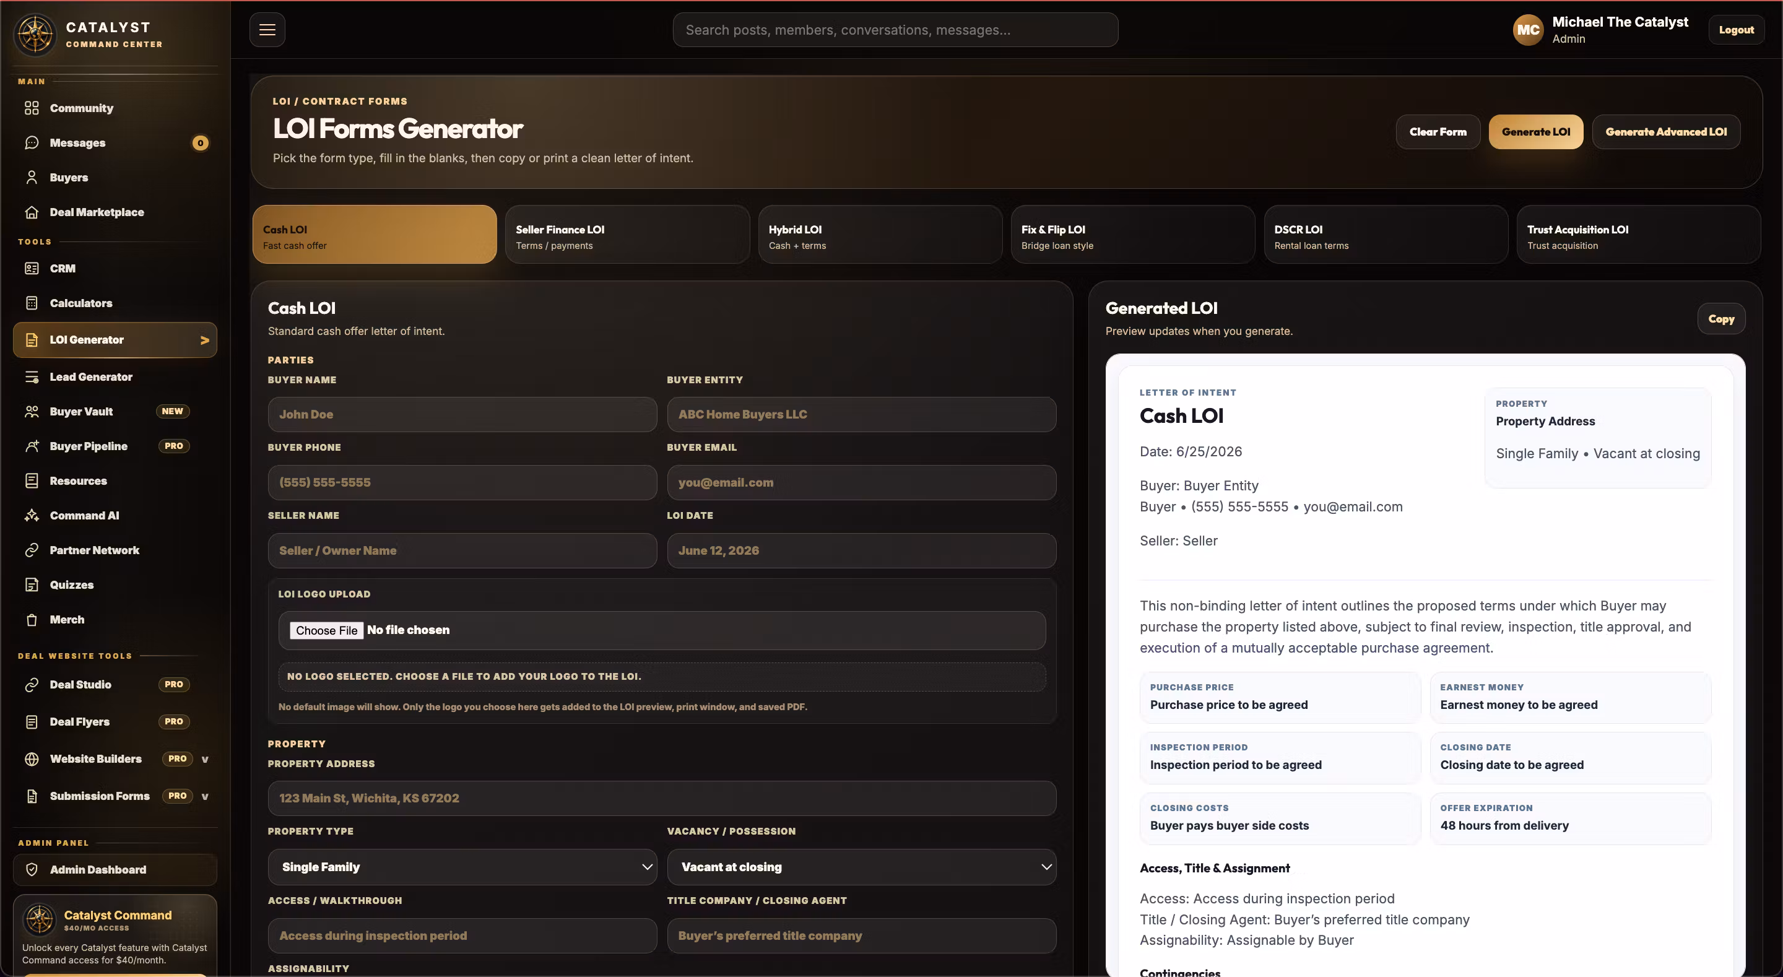Image resolution: width=1783 pixels, height=977 pixels.
Task: Click the Purchase Price preview card
Action: coord(1280,697)
